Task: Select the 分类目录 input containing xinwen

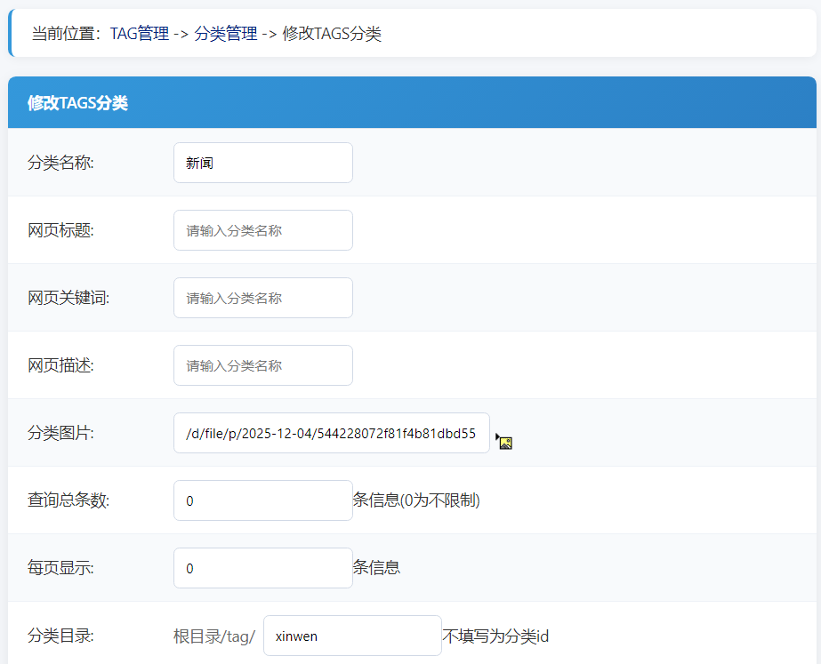Action: (x=352, y=635)
